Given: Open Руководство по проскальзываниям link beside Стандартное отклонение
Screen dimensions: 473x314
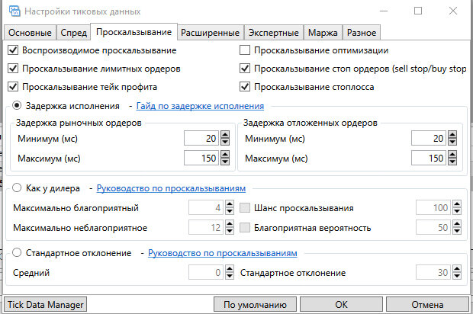Looking at the screenshot, I should pos(223,253).
